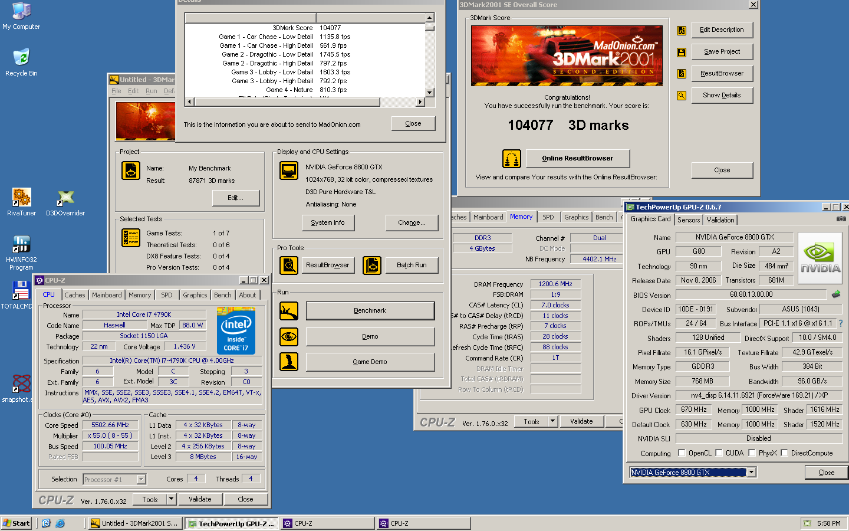Click the Game Demo joystick icon

pos(289,362)
